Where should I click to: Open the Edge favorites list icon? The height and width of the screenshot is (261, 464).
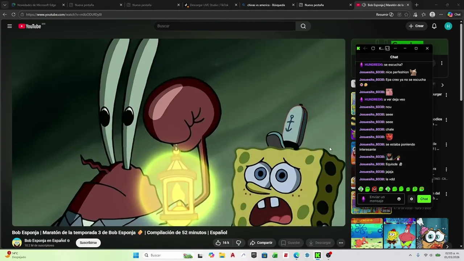tap(423, 14)
